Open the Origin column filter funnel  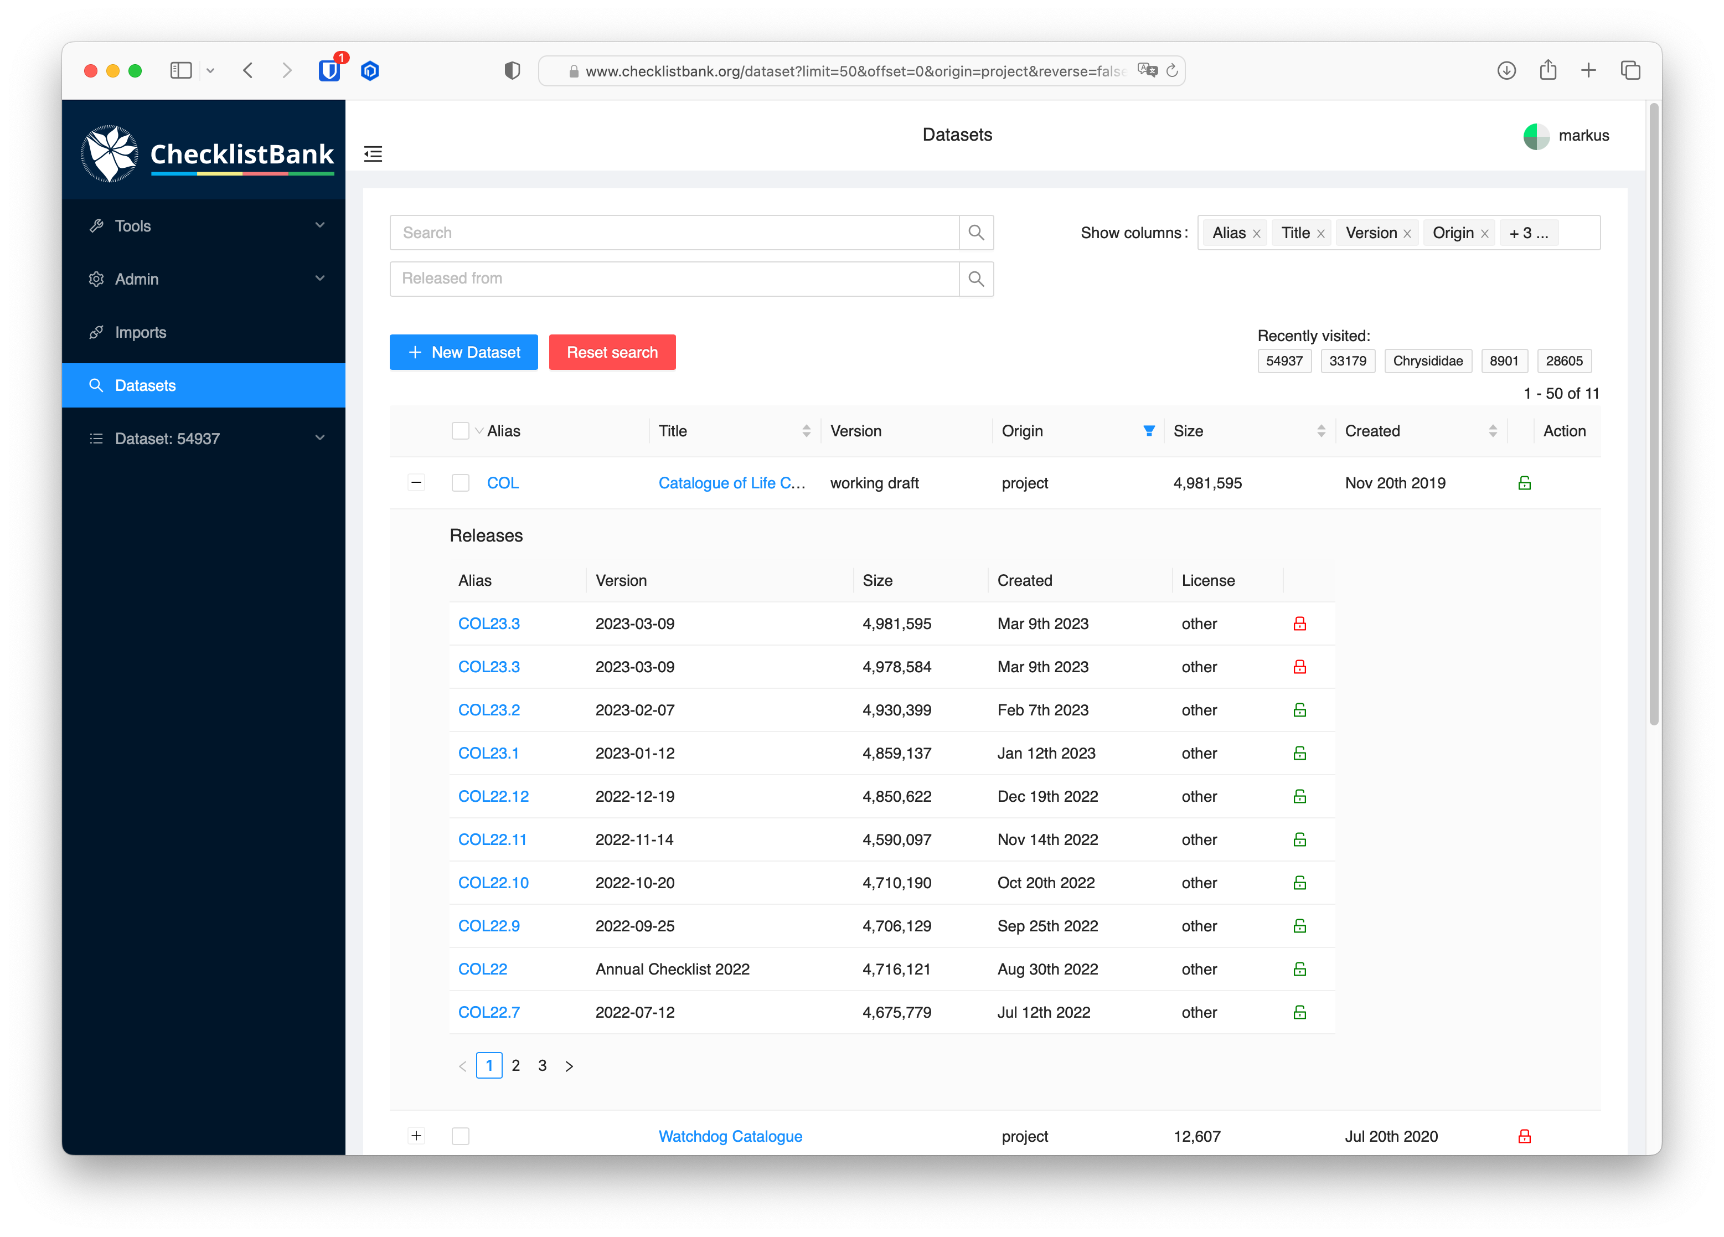(1149, 430)
